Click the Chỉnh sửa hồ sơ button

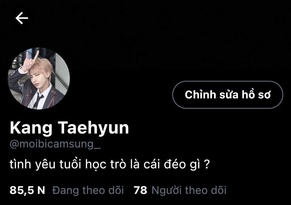228,95
